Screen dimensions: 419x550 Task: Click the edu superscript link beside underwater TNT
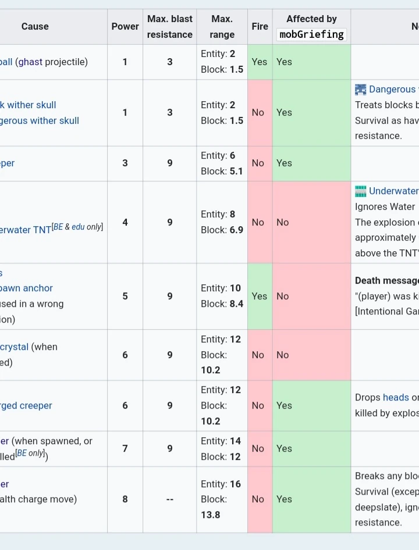(x=78, y=227)
